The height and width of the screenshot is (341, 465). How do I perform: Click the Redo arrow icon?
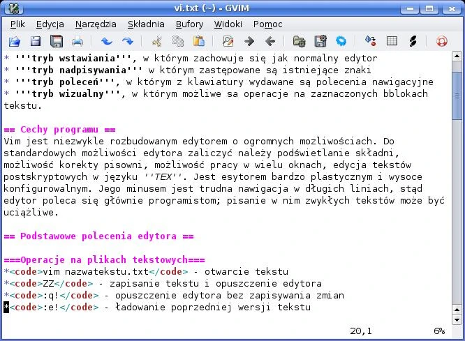click(128, 41)
